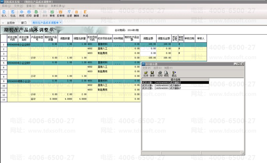Select message row for [16050400001] deletion
This screenshot has width=267, height=163.
(x=176, y=88)
